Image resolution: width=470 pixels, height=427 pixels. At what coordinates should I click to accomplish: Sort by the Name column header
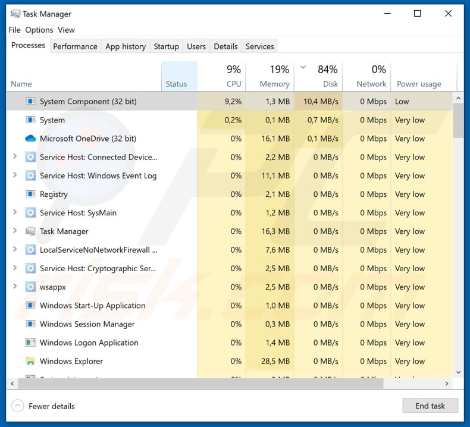tap(84, 76)
